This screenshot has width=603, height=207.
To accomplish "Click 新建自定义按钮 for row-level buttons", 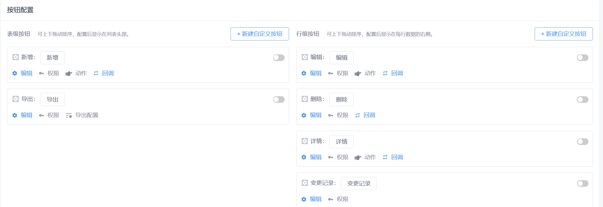I will click(x=563, y=34).
